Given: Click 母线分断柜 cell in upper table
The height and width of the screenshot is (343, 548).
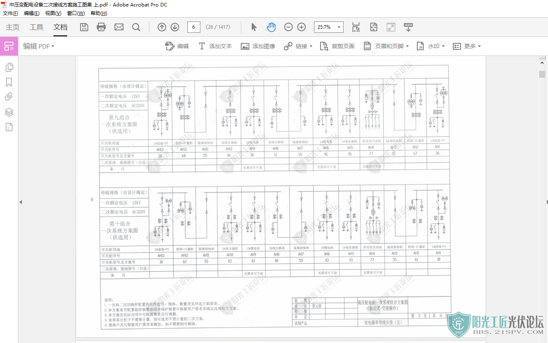Looking at the screenshot, I should point(276,142).
